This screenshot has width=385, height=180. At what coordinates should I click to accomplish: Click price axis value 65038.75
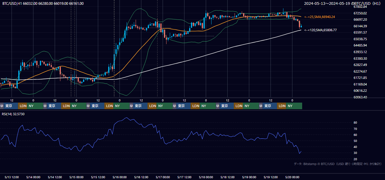360,39
